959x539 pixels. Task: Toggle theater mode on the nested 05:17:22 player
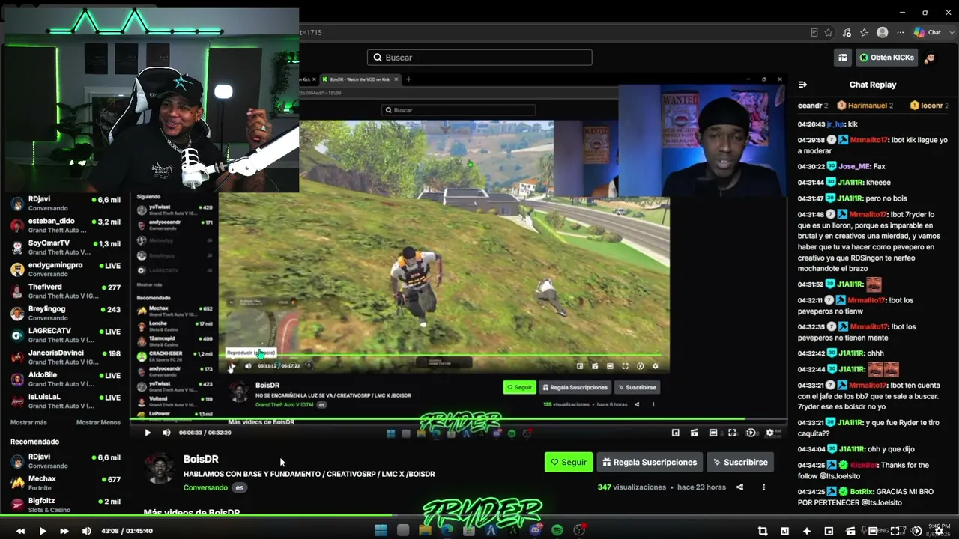610,366
